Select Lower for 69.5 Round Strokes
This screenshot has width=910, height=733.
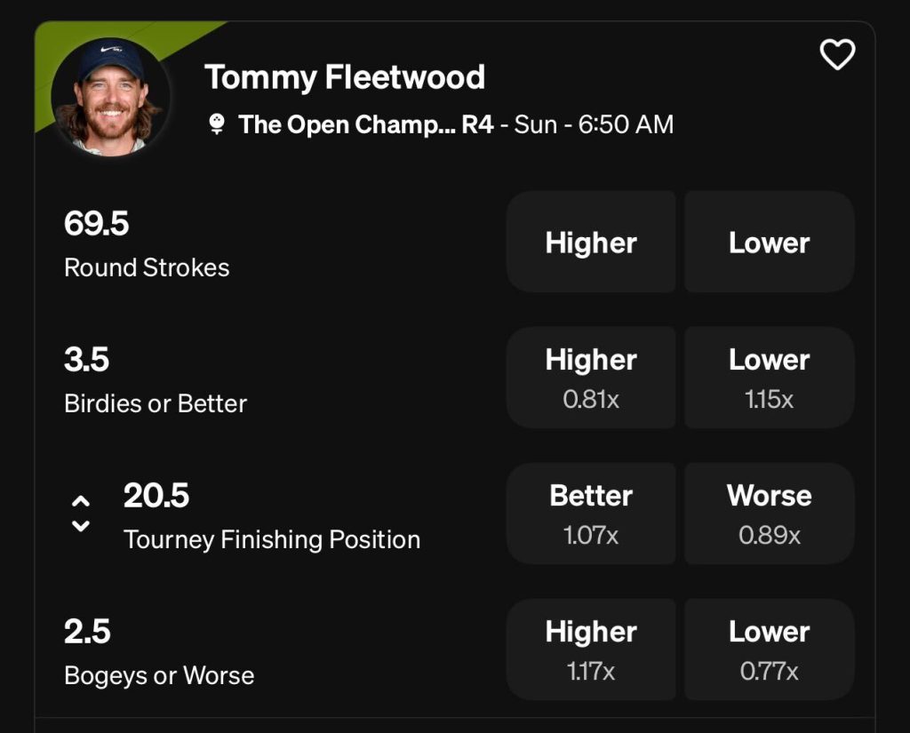click(769, 242)
